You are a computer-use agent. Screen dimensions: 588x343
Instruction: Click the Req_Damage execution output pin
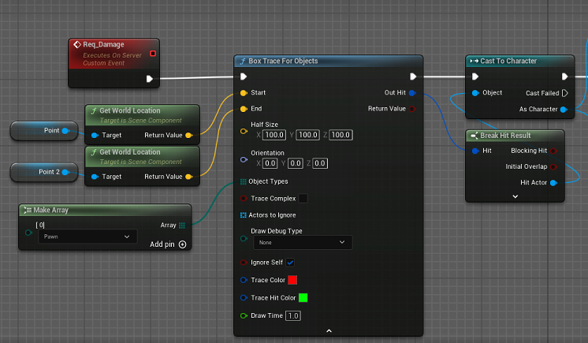pos(149,79)
